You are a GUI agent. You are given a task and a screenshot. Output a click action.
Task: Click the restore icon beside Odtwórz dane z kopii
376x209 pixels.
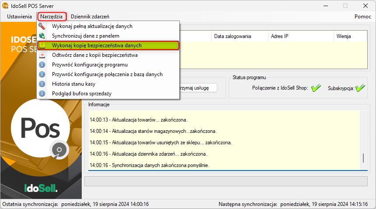click(x=42, y=55)
